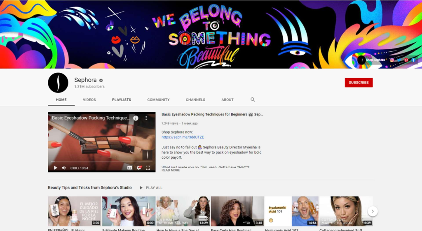
Task: Open the video three-dot more options menu
Action: tap(146, 118)
